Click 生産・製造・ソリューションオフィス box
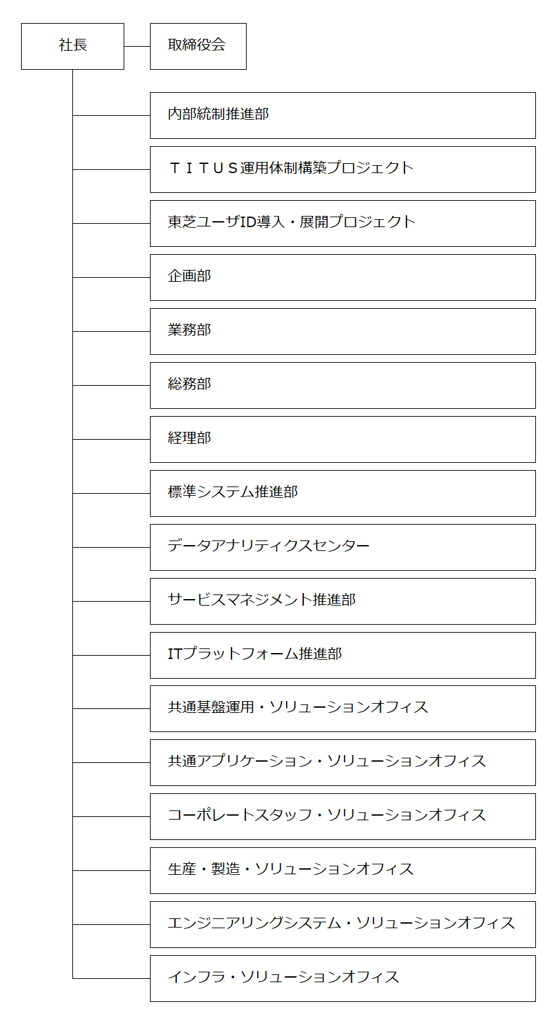Image resolution: width=557 pixels, height=1025 pixels. point(343,870)
